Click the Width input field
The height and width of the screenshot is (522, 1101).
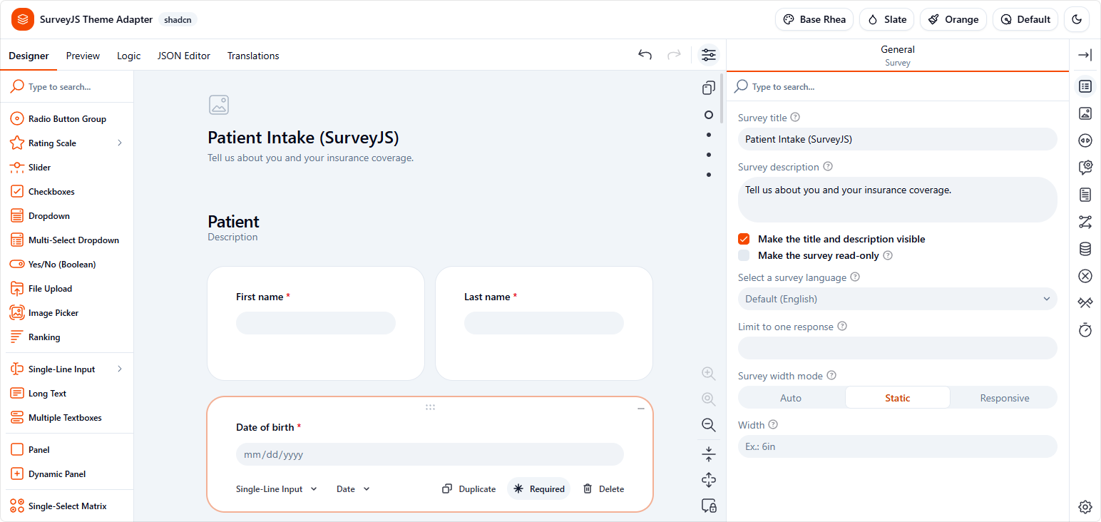pos(897,446)
